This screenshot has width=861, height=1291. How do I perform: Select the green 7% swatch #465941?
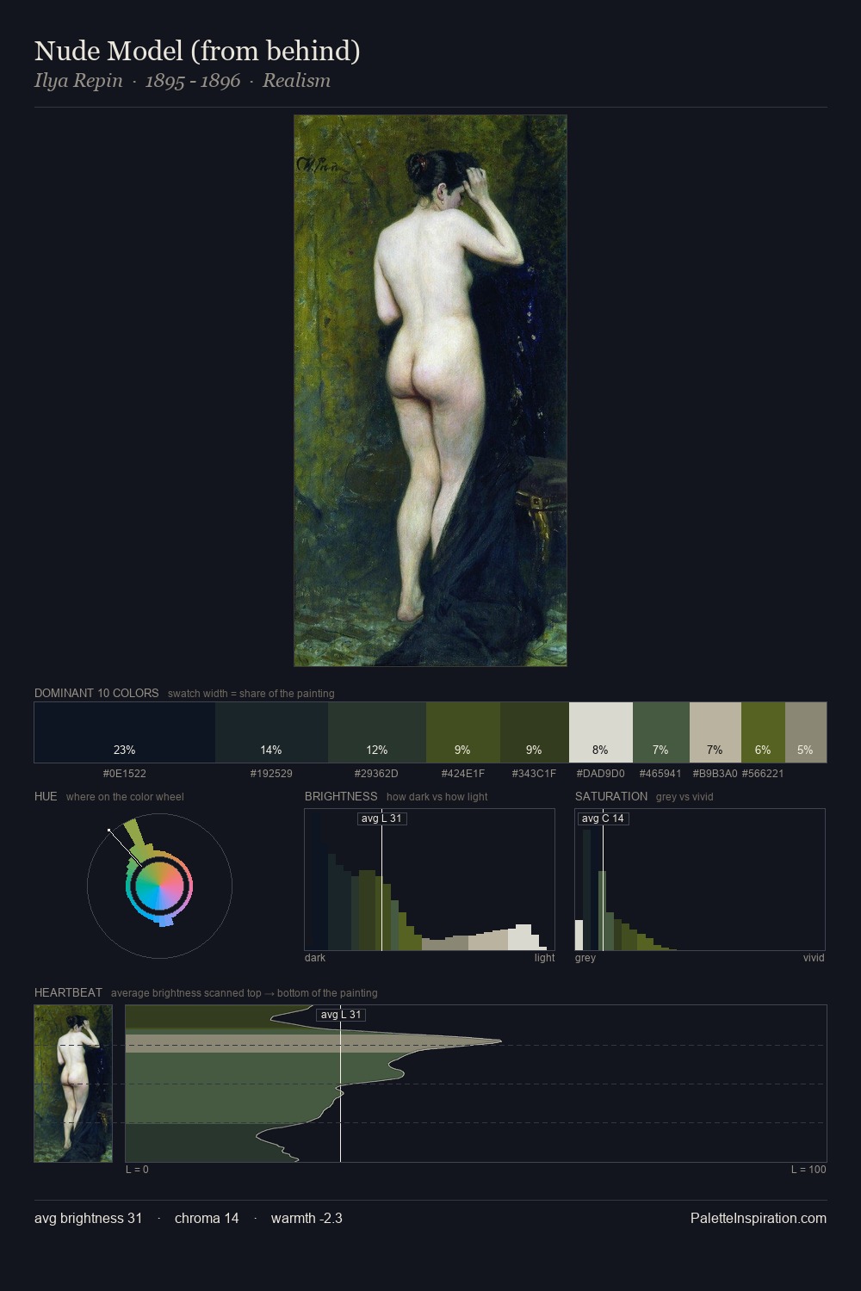(661, 732)
